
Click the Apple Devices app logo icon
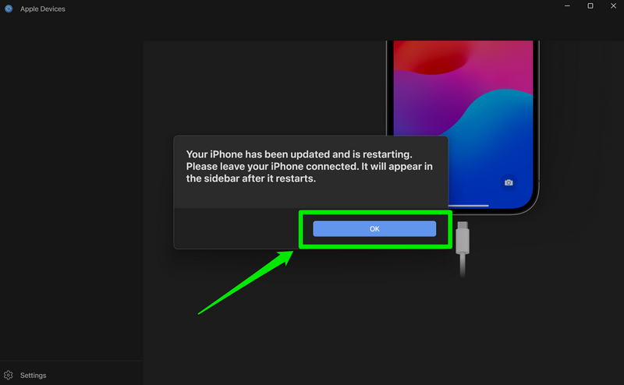pyautogui.click(x=9, y=9)
